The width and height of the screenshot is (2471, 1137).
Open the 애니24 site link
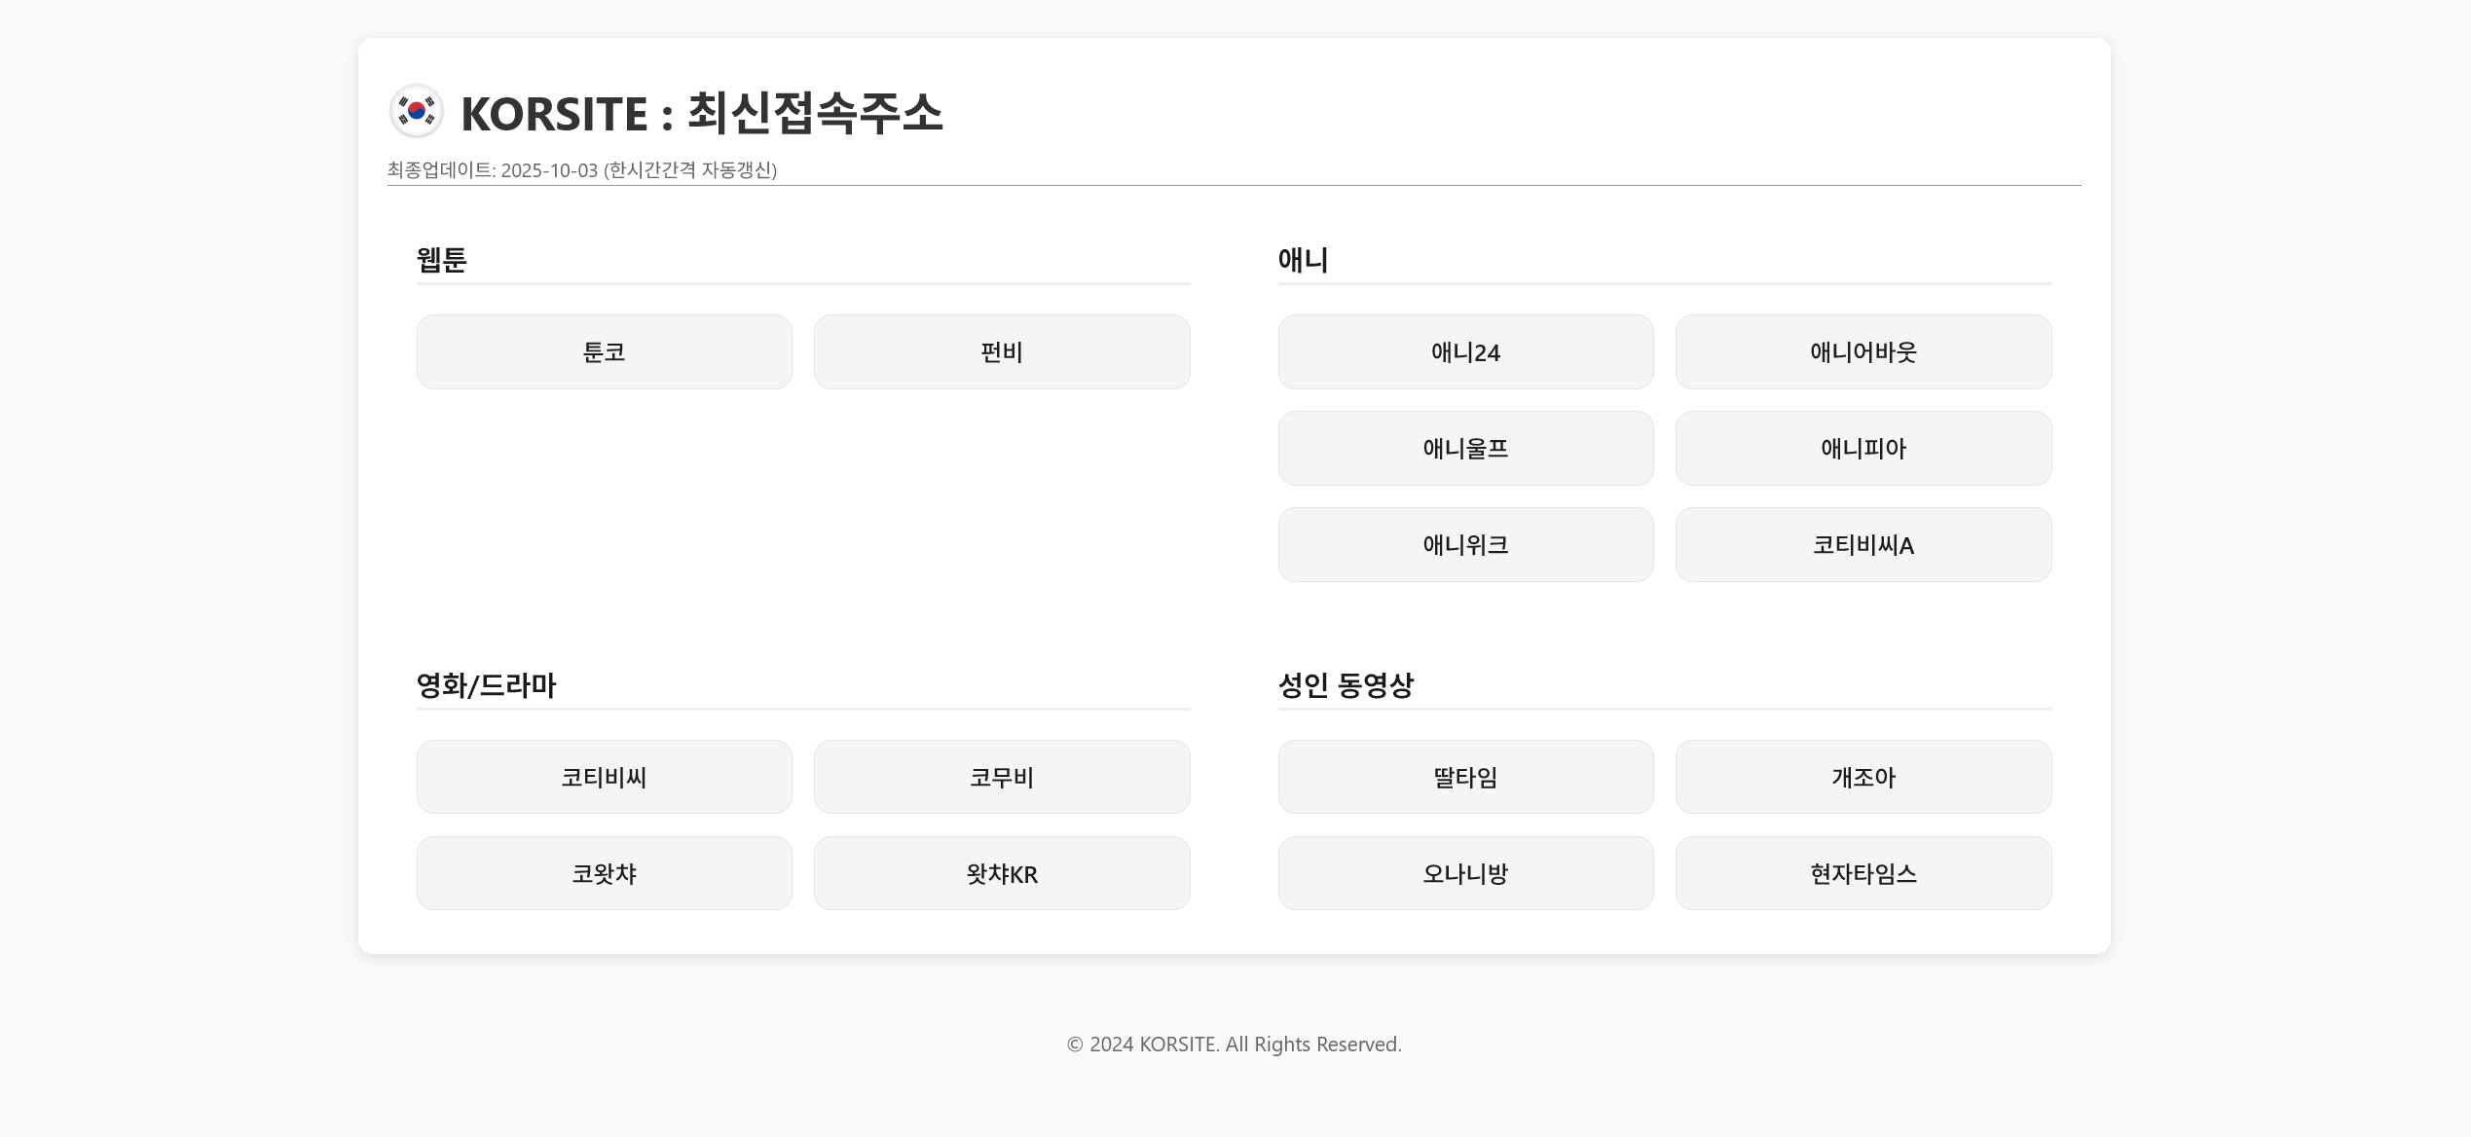coord(1465,351)
